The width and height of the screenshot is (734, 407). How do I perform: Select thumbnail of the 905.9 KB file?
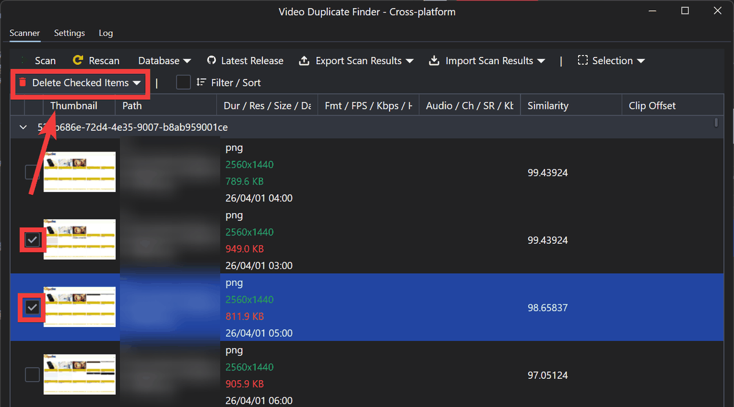[80, 375]
